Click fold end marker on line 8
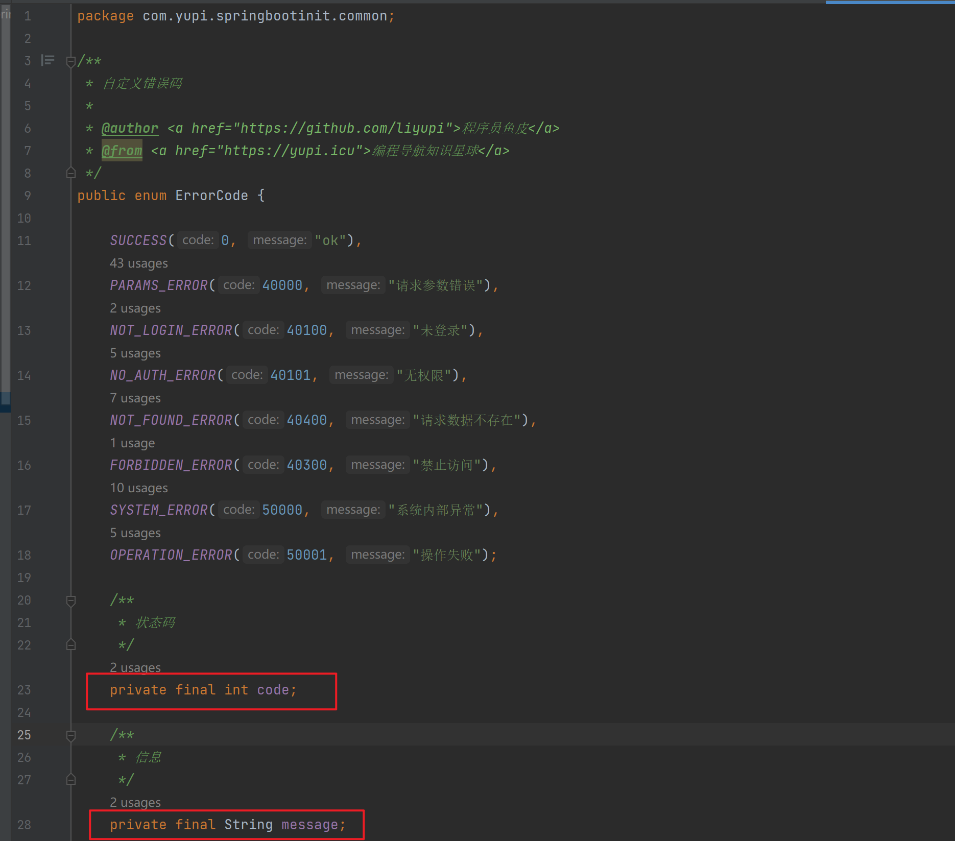Viewport: 955px width, 841px height. [71, 173]
